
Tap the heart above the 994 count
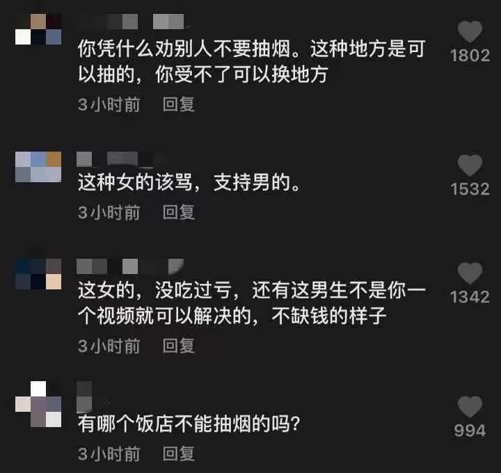click(470, 406)
